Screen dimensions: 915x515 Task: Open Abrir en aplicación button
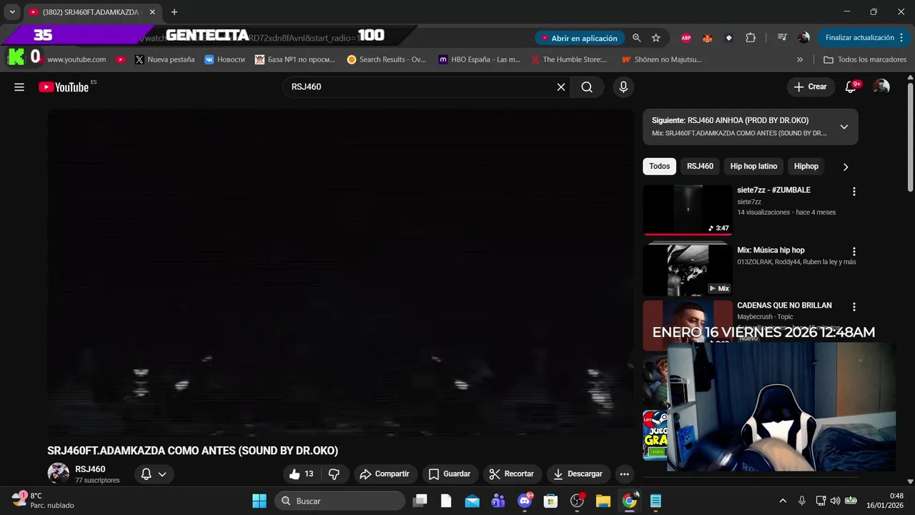pos(579,38)
